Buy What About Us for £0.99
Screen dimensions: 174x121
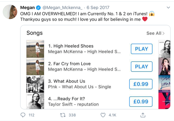[141, 84]
